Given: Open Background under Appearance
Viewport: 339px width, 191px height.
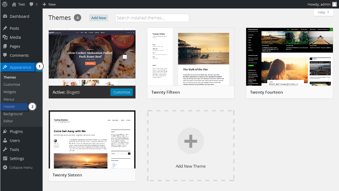Looking at the screenshot, I should [x=13, y=114].
